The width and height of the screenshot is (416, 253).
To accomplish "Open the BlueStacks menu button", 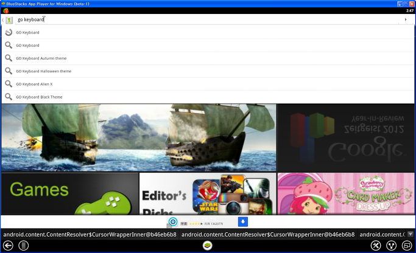I will point(23,246).
